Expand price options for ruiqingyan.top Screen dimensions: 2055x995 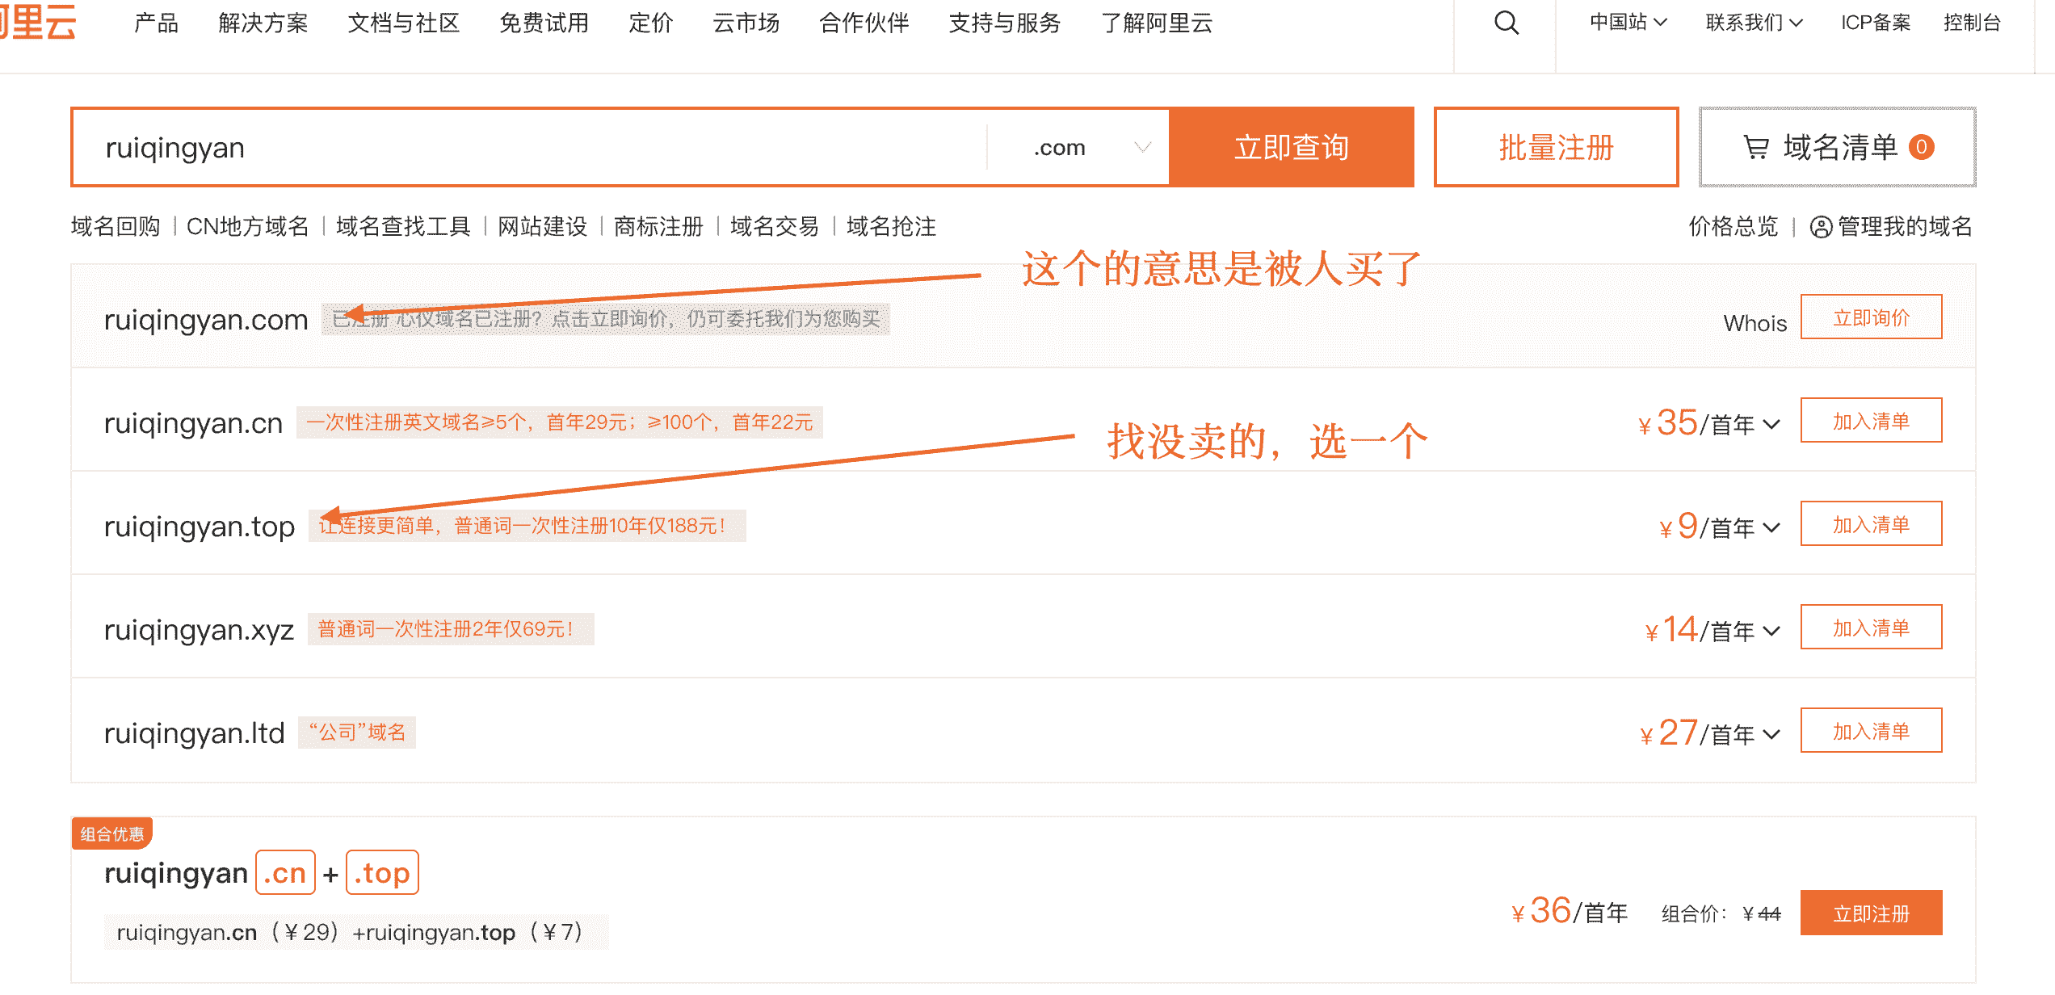point(1771,527)
